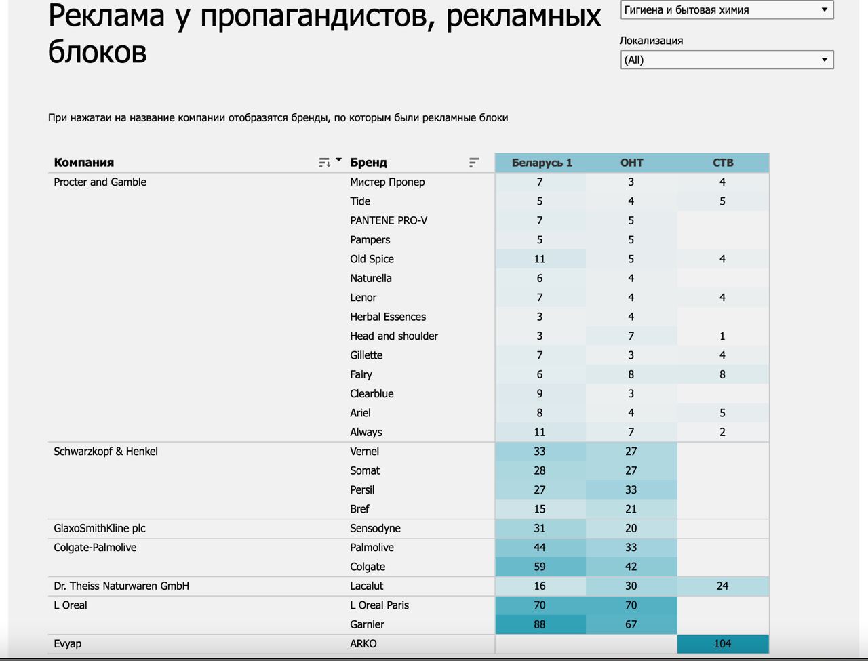868x661 pixels.
Task: Select the Palmolive brand
Action: (x=372, y=548)
